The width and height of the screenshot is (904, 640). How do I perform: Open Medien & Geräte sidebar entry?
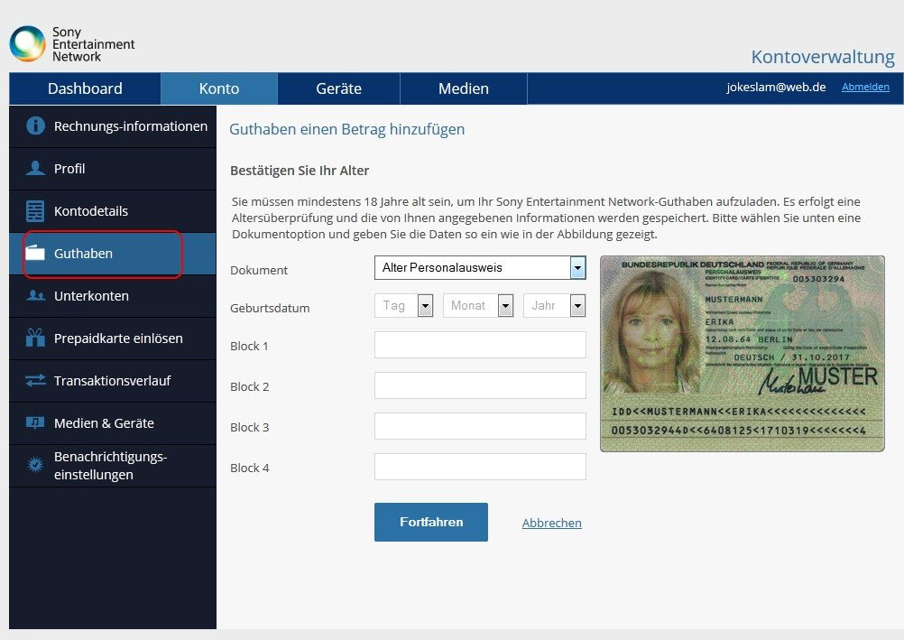pyautogui.click(x=113, y=423)
